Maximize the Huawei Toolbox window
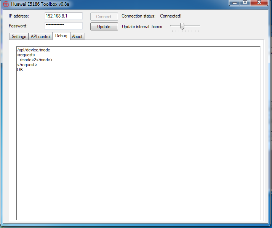The image size is (272, 228). coord(245,3)
